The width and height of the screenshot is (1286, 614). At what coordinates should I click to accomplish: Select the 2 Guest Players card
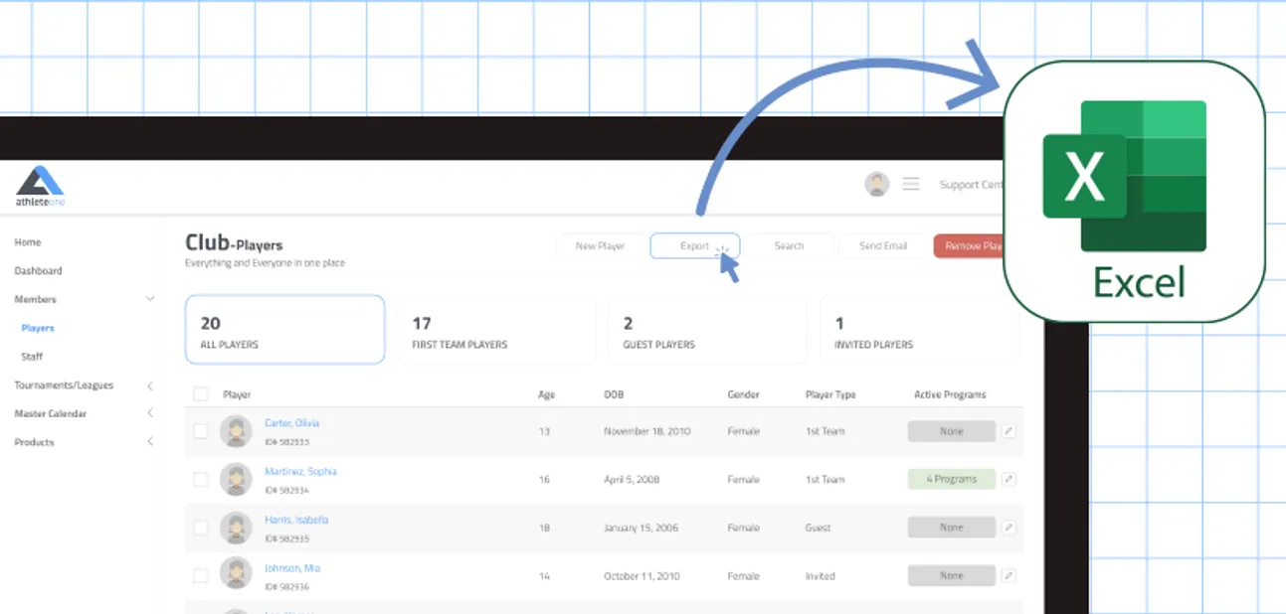(707, 330)
